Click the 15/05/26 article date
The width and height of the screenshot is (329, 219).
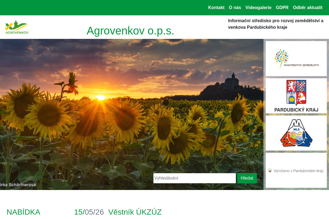tap(89, 212)
